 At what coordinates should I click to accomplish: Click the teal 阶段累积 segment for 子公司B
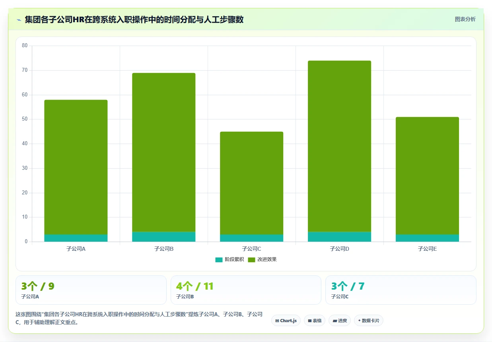[164, 237]
